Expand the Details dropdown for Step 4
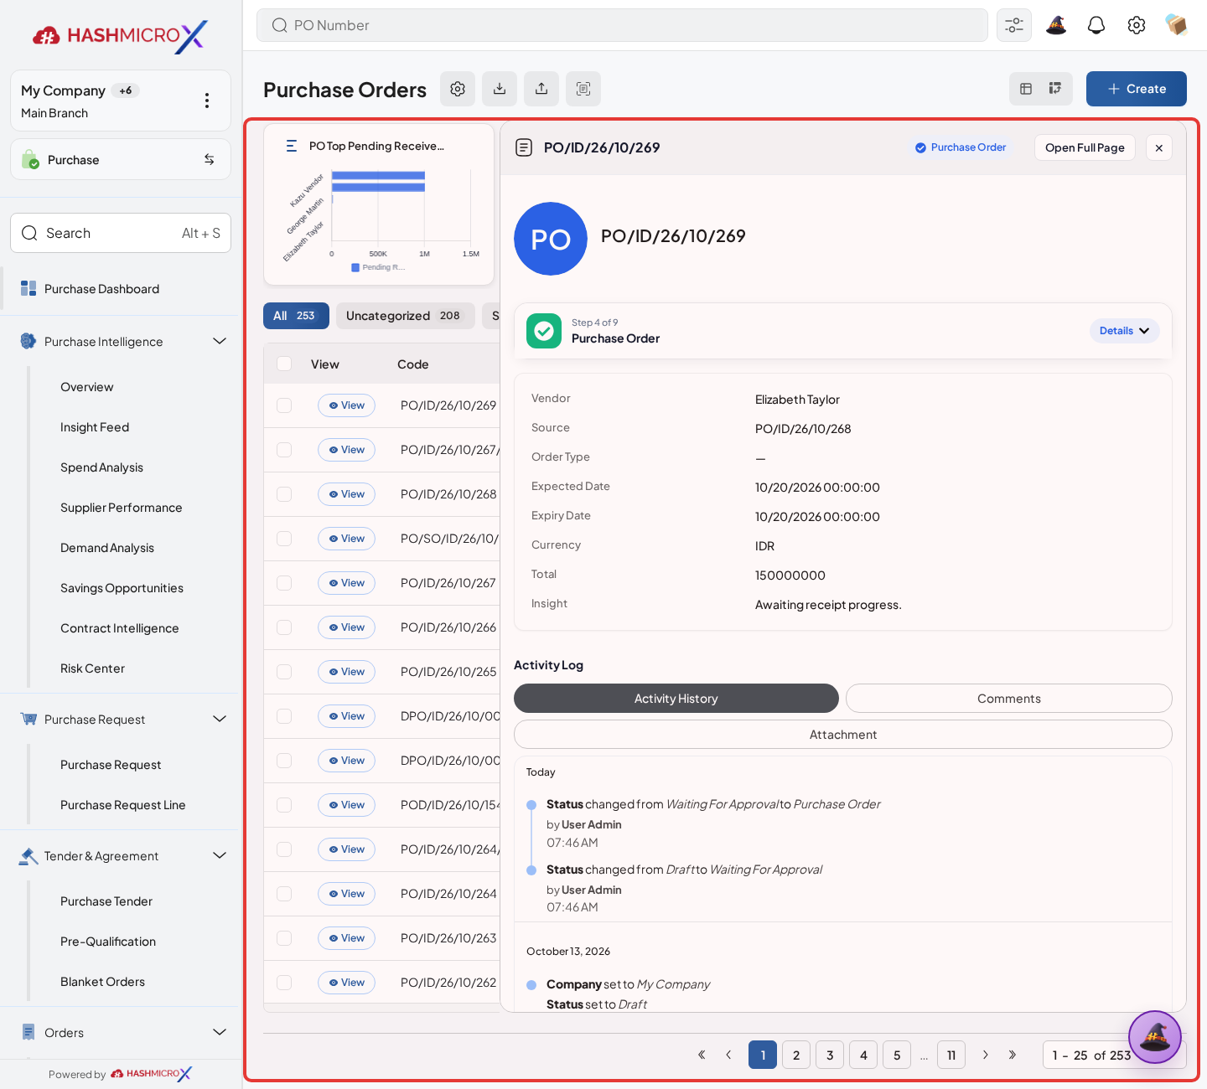This screenshot has width=1207, height=1089. pos(1124,331)
